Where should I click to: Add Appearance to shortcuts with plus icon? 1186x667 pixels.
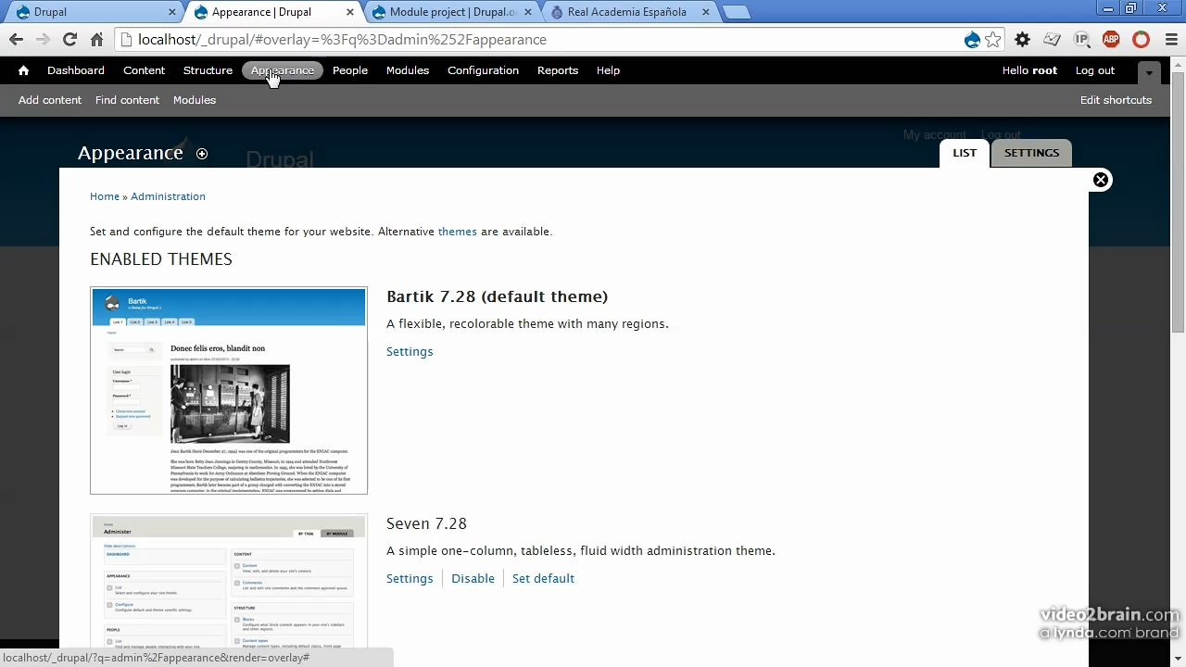[202, 154]
